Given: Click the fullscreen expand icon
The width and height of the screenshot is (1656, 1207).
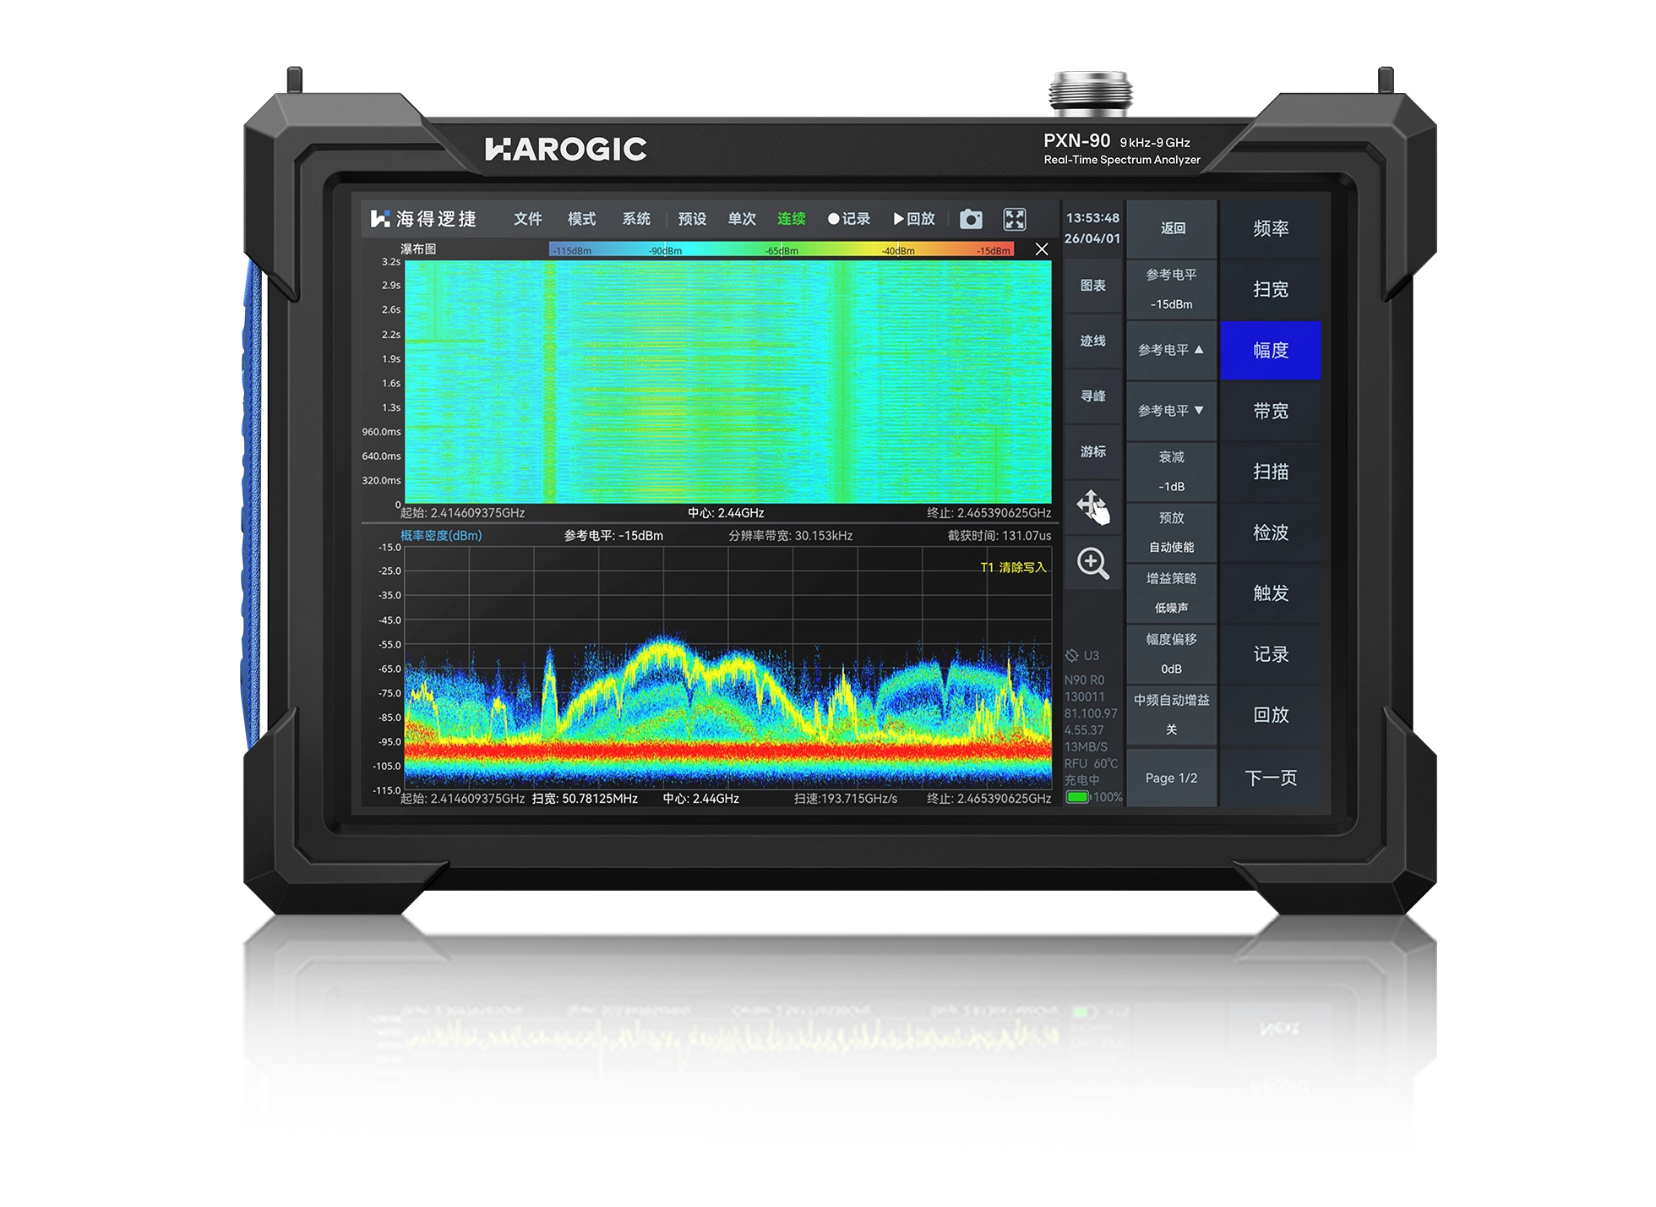Looking at the screenshot, I should coord(1014,220).
